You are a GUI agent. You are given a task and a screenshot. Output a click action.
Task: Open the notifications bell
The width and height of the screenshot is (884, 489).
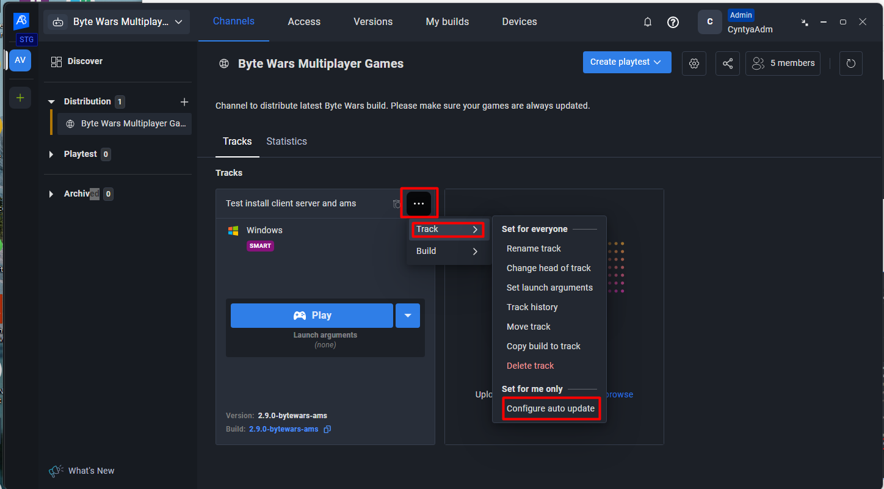click(x=648, y=22)
